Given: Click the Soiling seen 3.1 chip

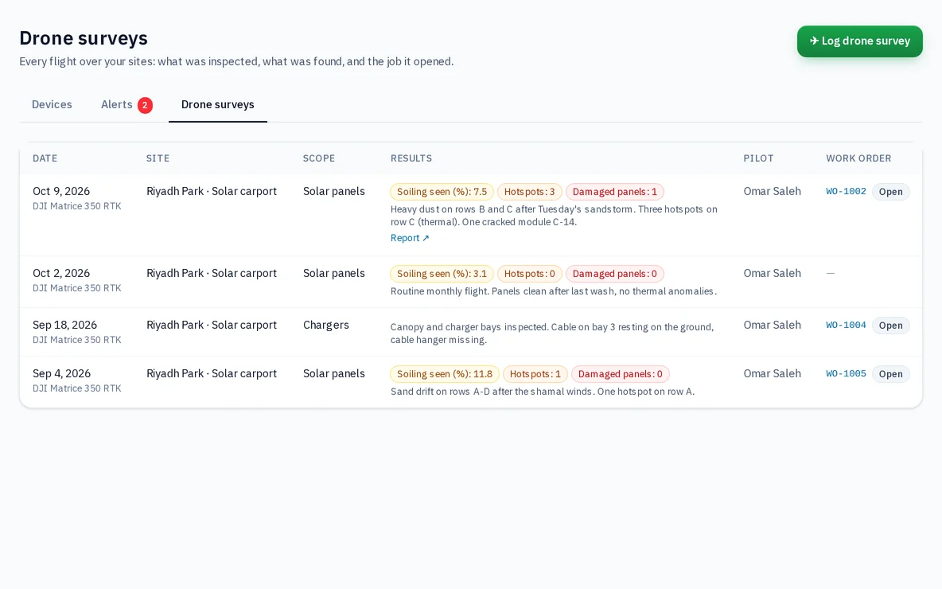Looking at the screenshot, I should (442, 274).
